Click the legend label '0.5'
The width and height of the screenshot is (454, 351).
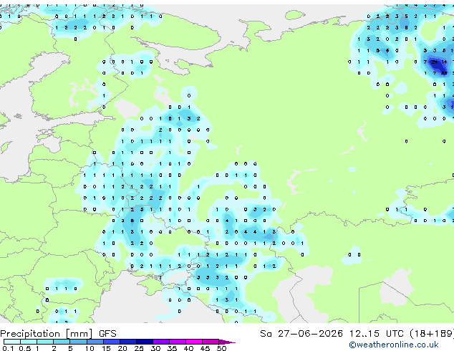point(24,348)
